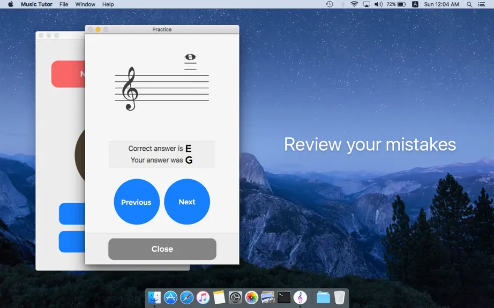
Task: Open Terminal from the dock
Action: coord(283,297)
